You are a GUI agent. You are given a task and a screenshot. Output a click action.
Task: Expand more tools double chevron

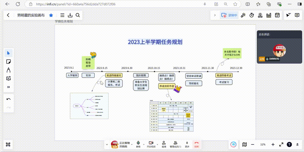click(9, 87)
